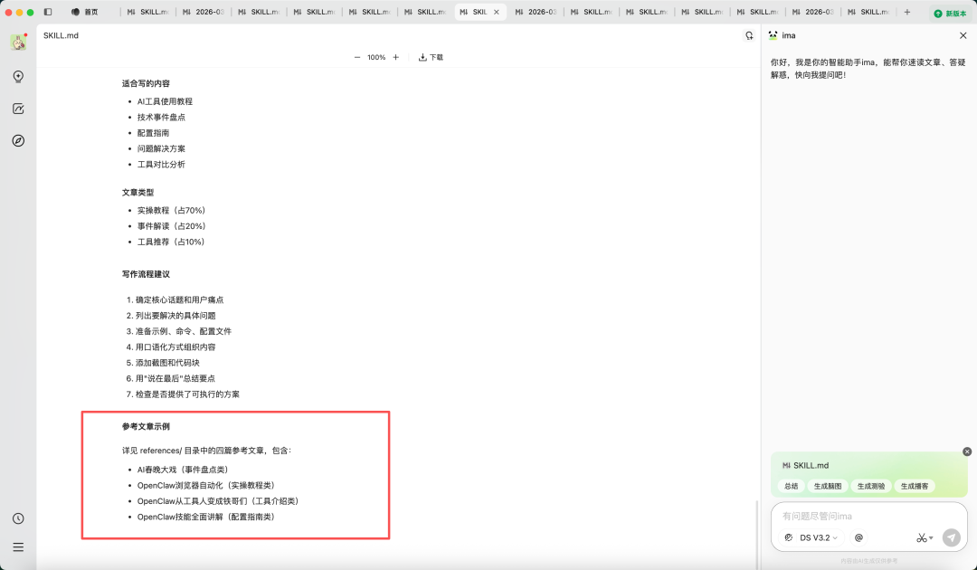
Task: Toggle the sidebar panel icon beside window controls
Action: point(48,12)
